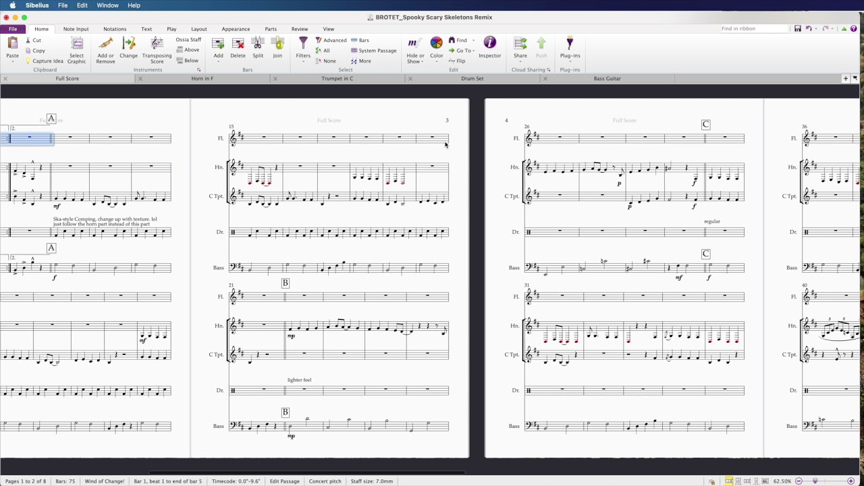Collapse the ribbon with green arrow

coord(842,29)
